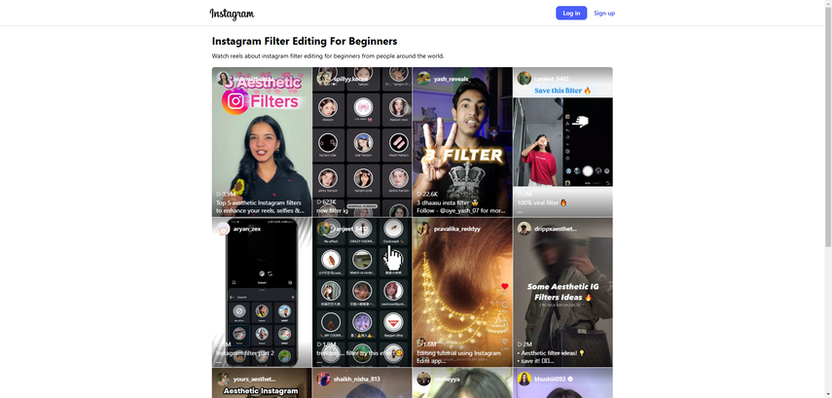Click avatar on 5 Aesthetic Filters reel
The image size is (832, 398).
click(x=223, y=79)
